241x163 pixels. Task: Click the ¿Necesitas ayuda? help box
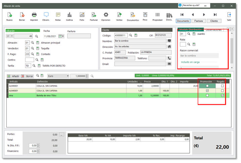pos(194,5)
